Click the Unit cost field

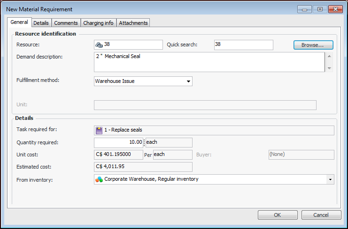[x=119, y=155]
